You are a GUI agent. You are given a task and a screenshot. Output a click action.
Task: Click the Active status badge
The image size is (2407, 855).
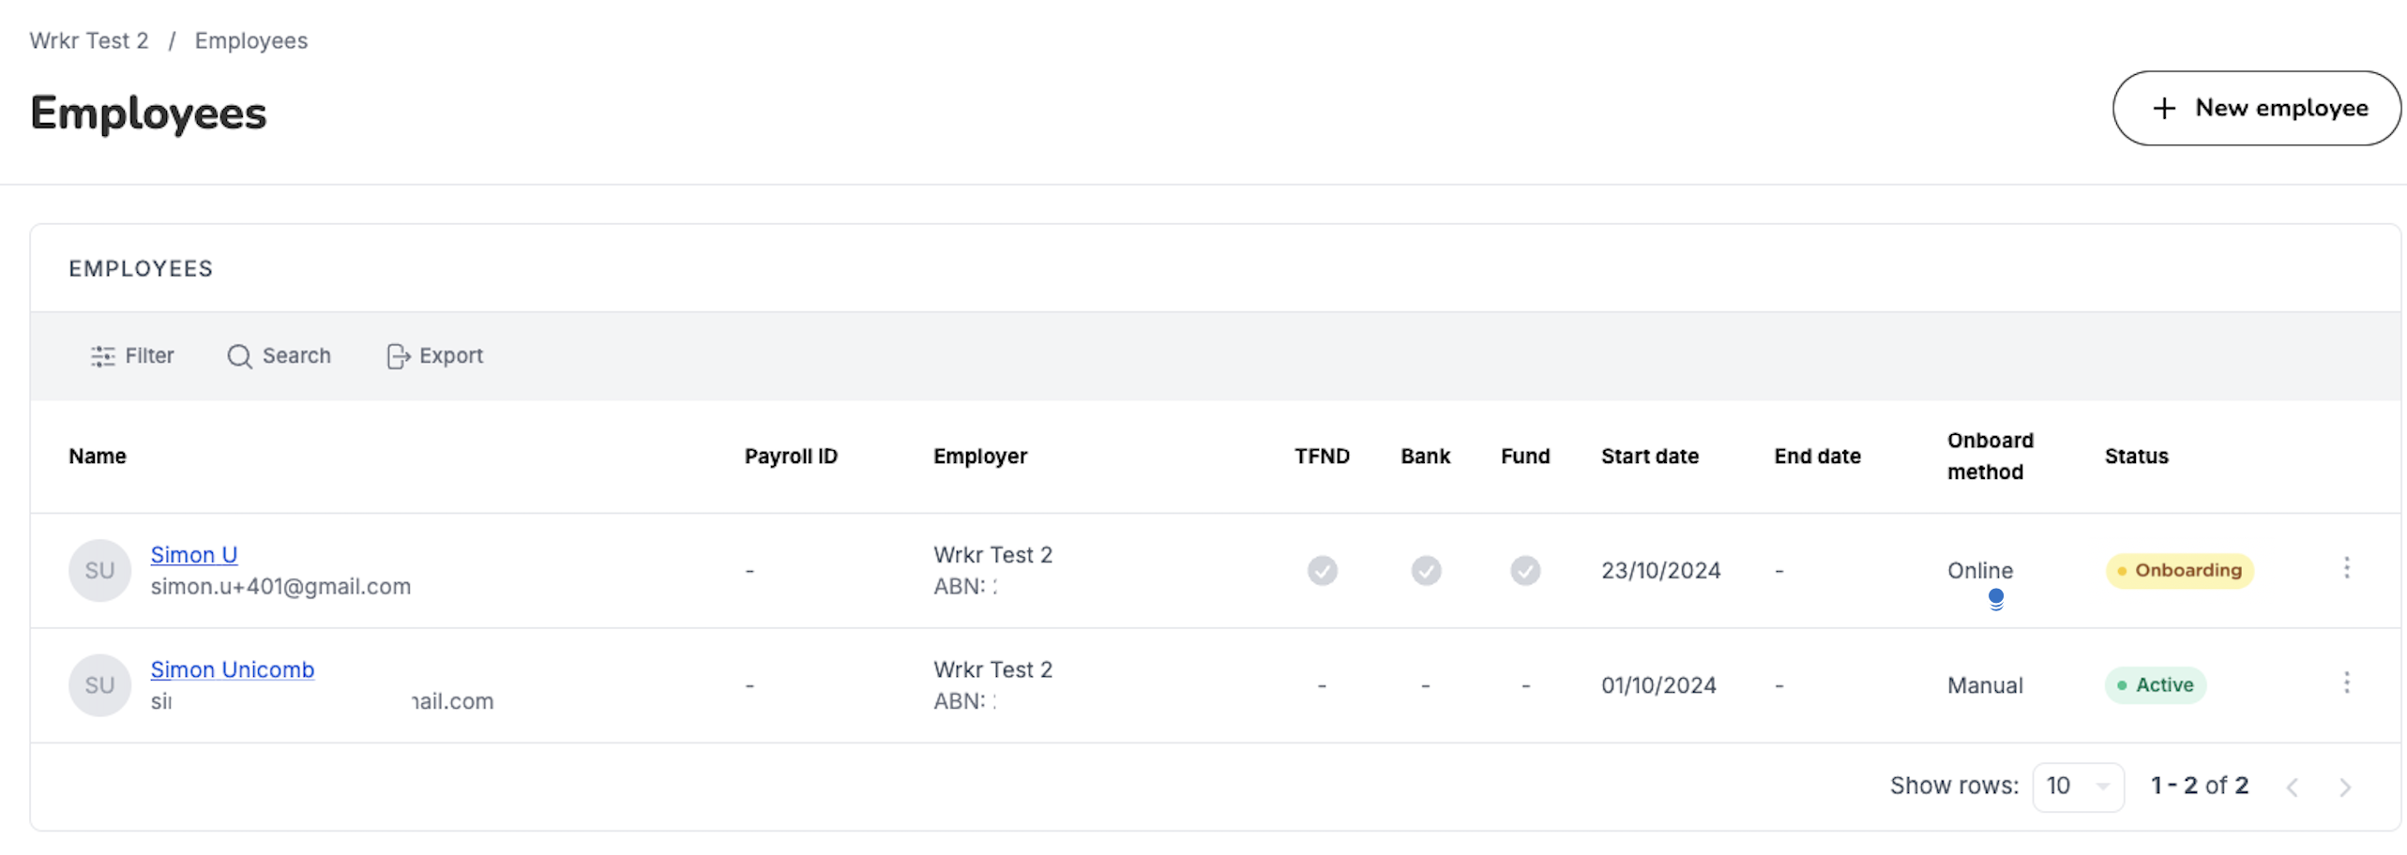pos(2155,684)
